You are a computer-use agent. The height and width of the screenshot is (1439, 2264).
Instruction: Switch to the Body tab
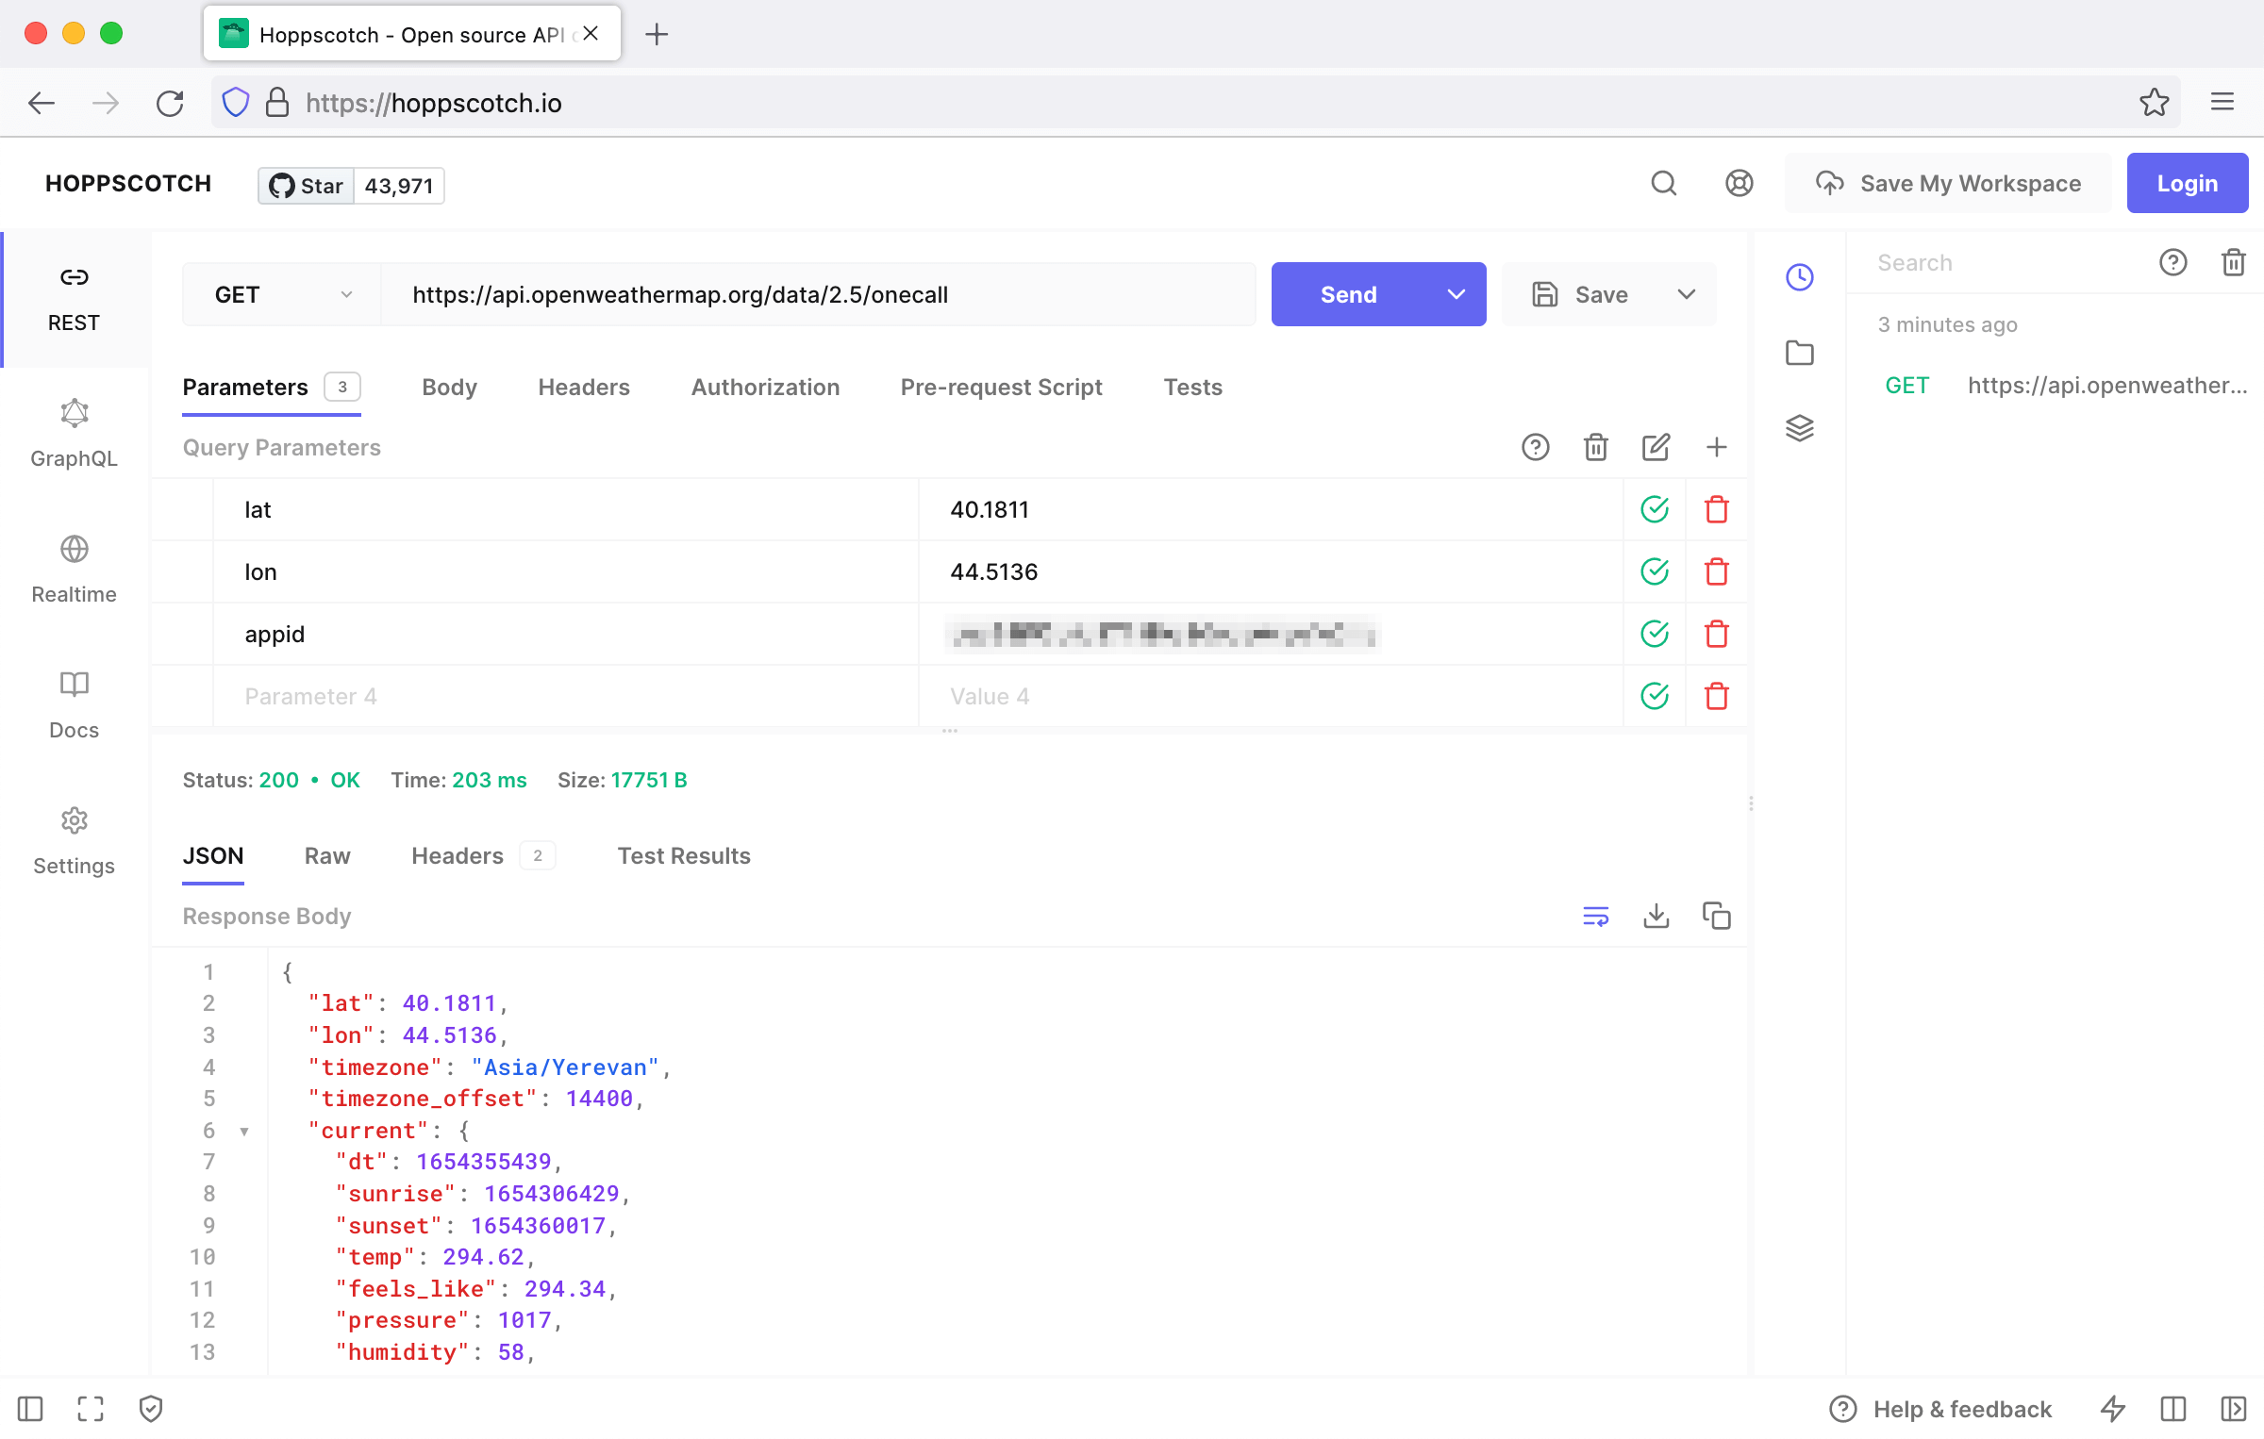pos(449,387)
